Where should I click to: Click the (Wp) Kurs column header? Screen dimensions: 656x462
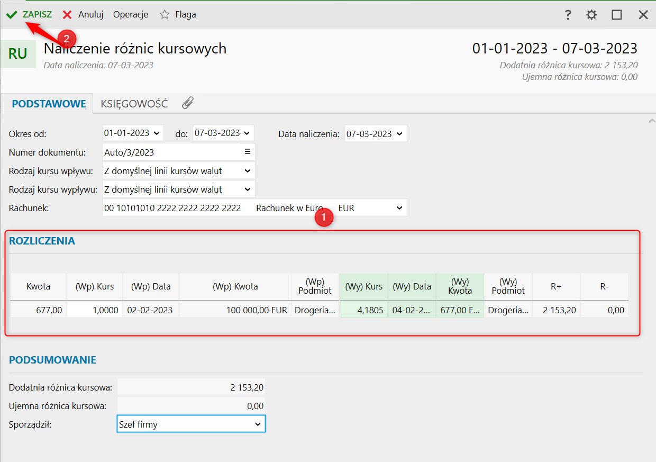95,286
